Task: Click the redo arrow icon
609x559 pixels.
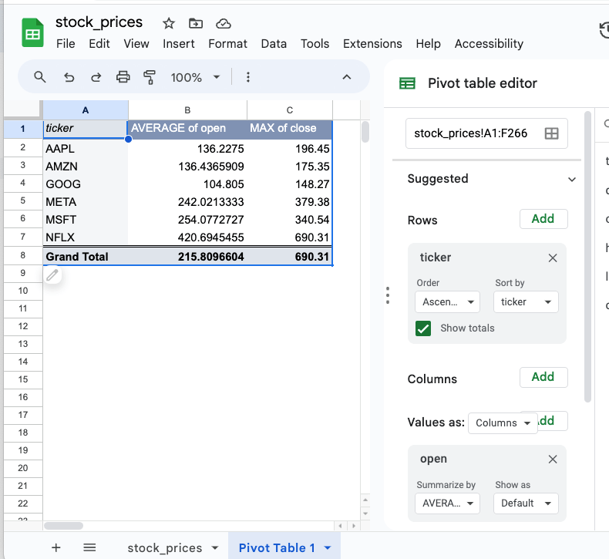Action: pos(96,77)
